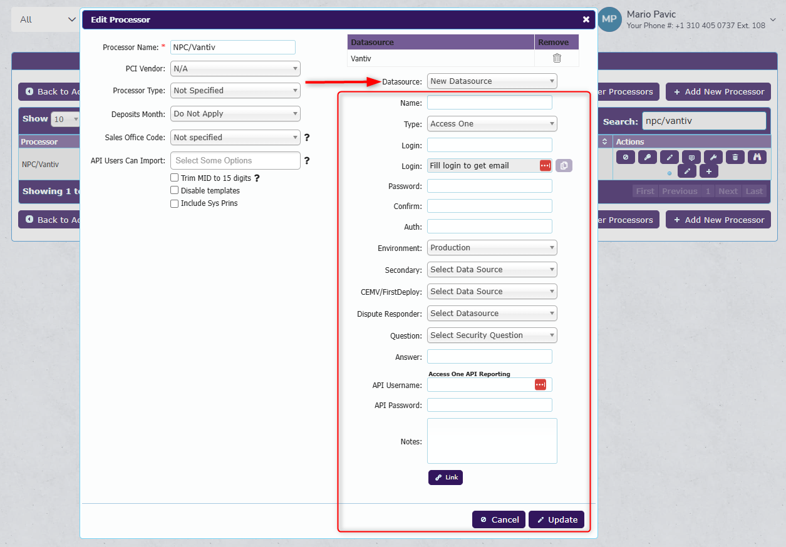Click the trash action icon in Actions column

735,157
